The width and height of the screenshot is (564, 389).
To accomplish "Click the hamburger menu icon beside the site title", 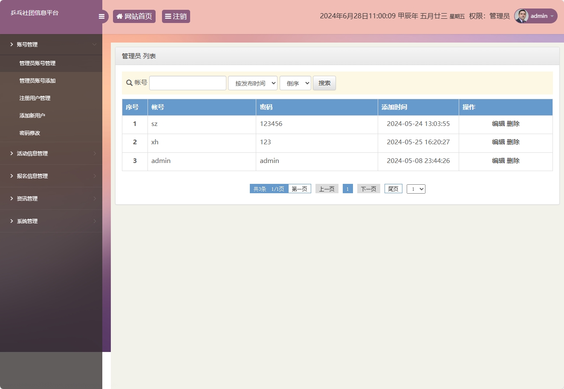I will 101,16.
